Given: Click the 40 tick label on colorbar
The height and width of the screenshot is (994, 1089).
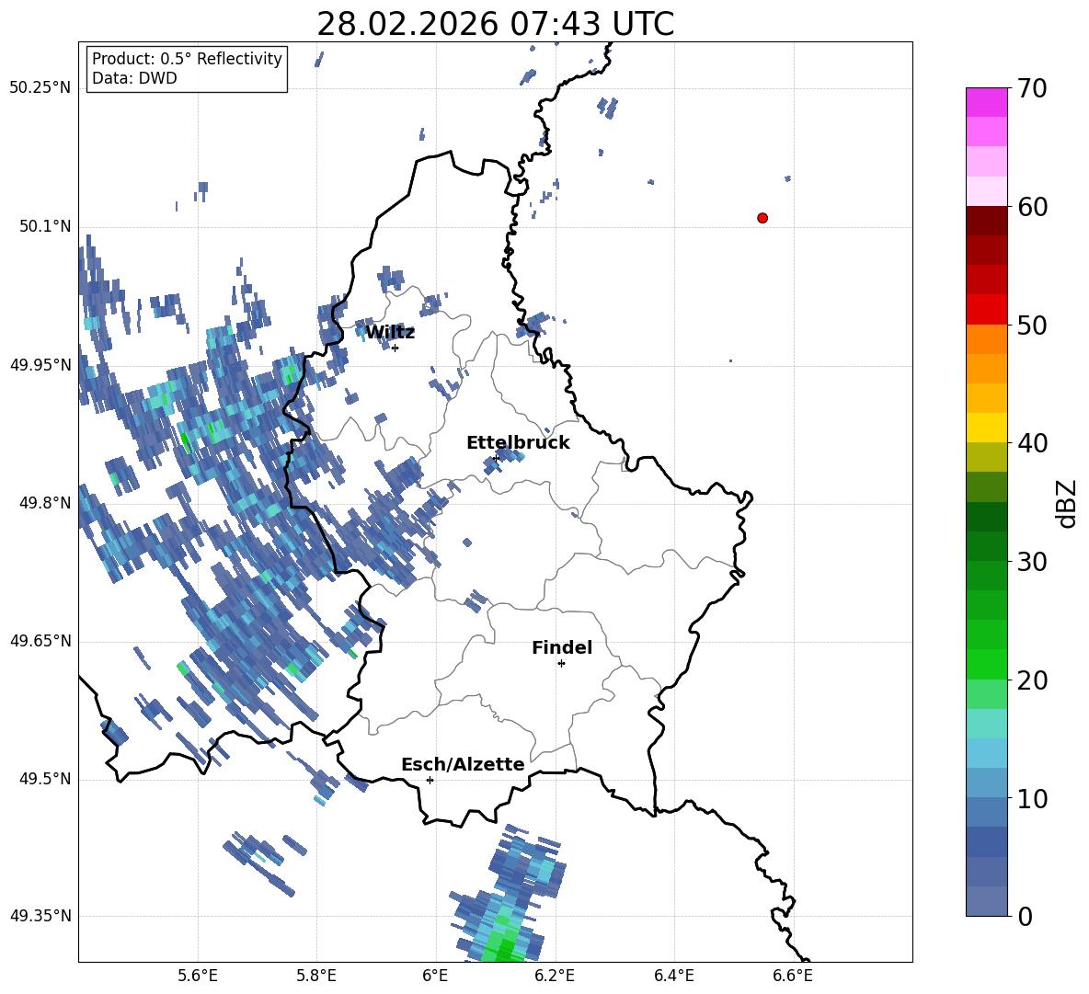Looking at the screenshot, I should pos(1032,443).
